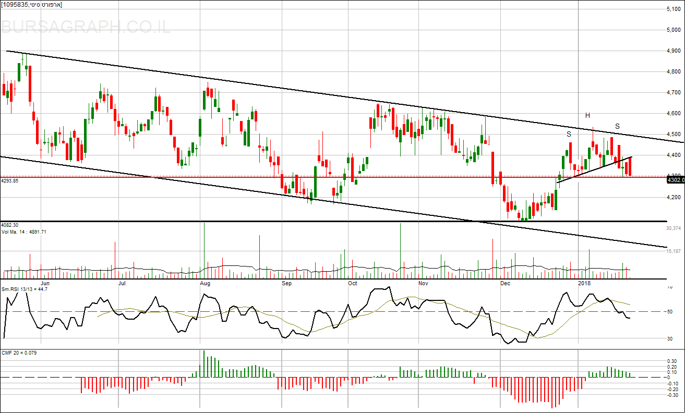This screenshot has width=685, height=413.
Task: Select the 4293.85 support level label
Action: [10, 180]
